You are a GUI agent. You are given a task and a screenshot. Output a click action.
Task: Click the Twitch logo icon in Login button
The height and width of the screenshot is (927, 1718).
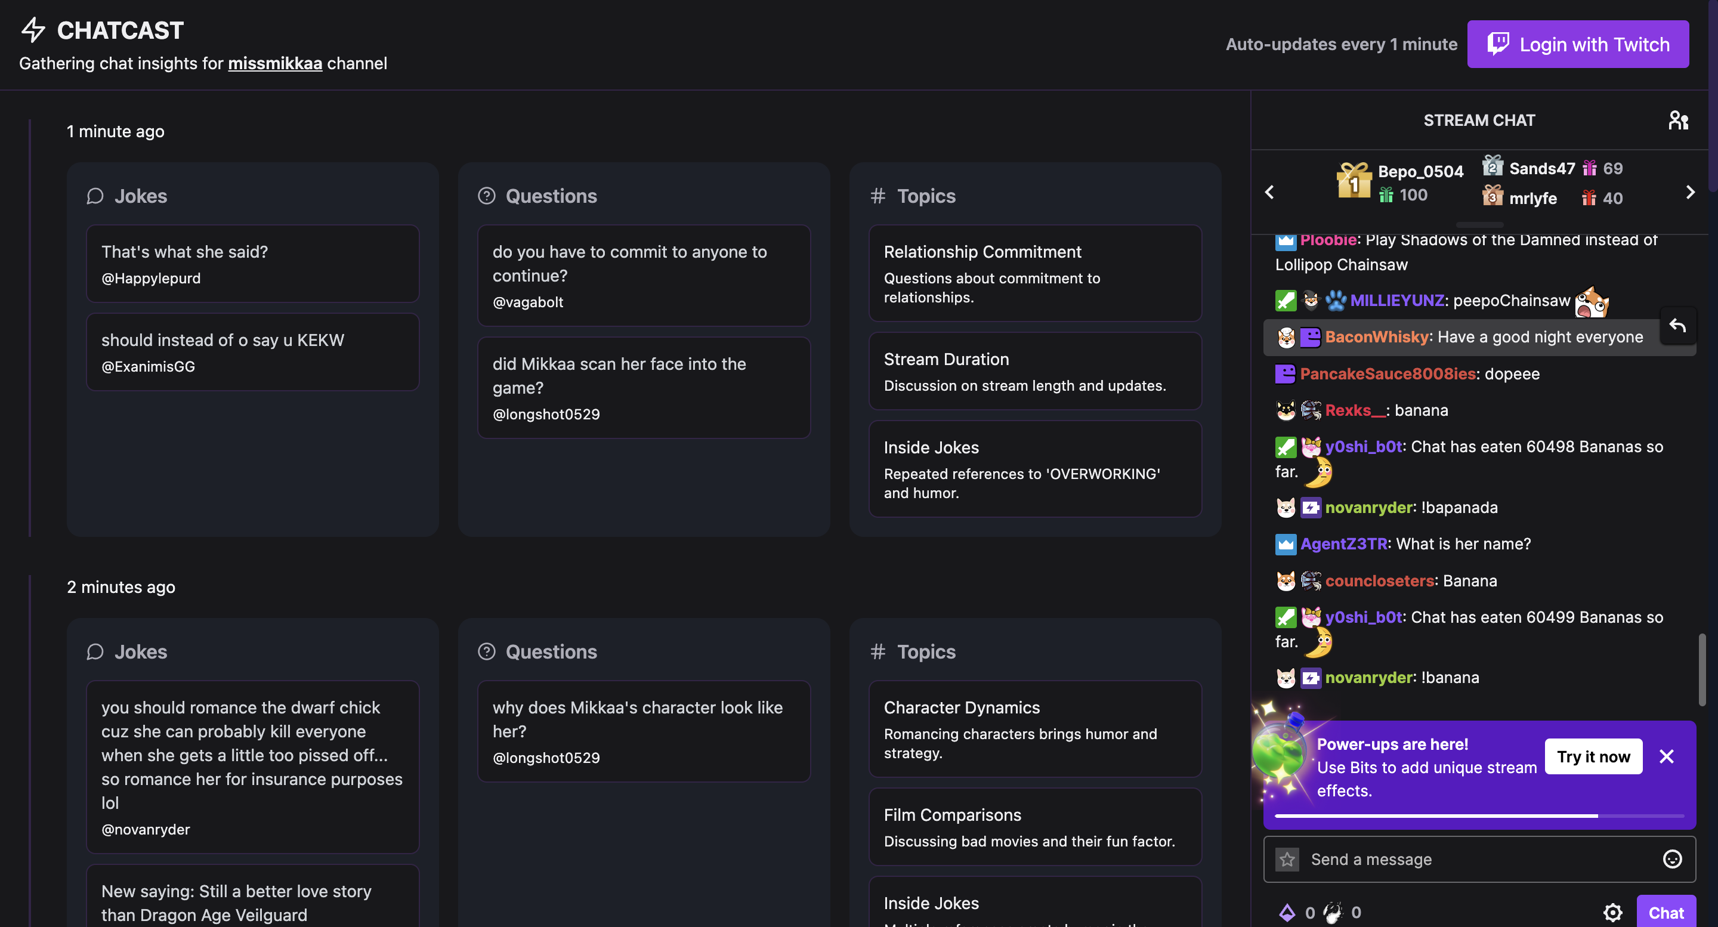pos(1498,44)
